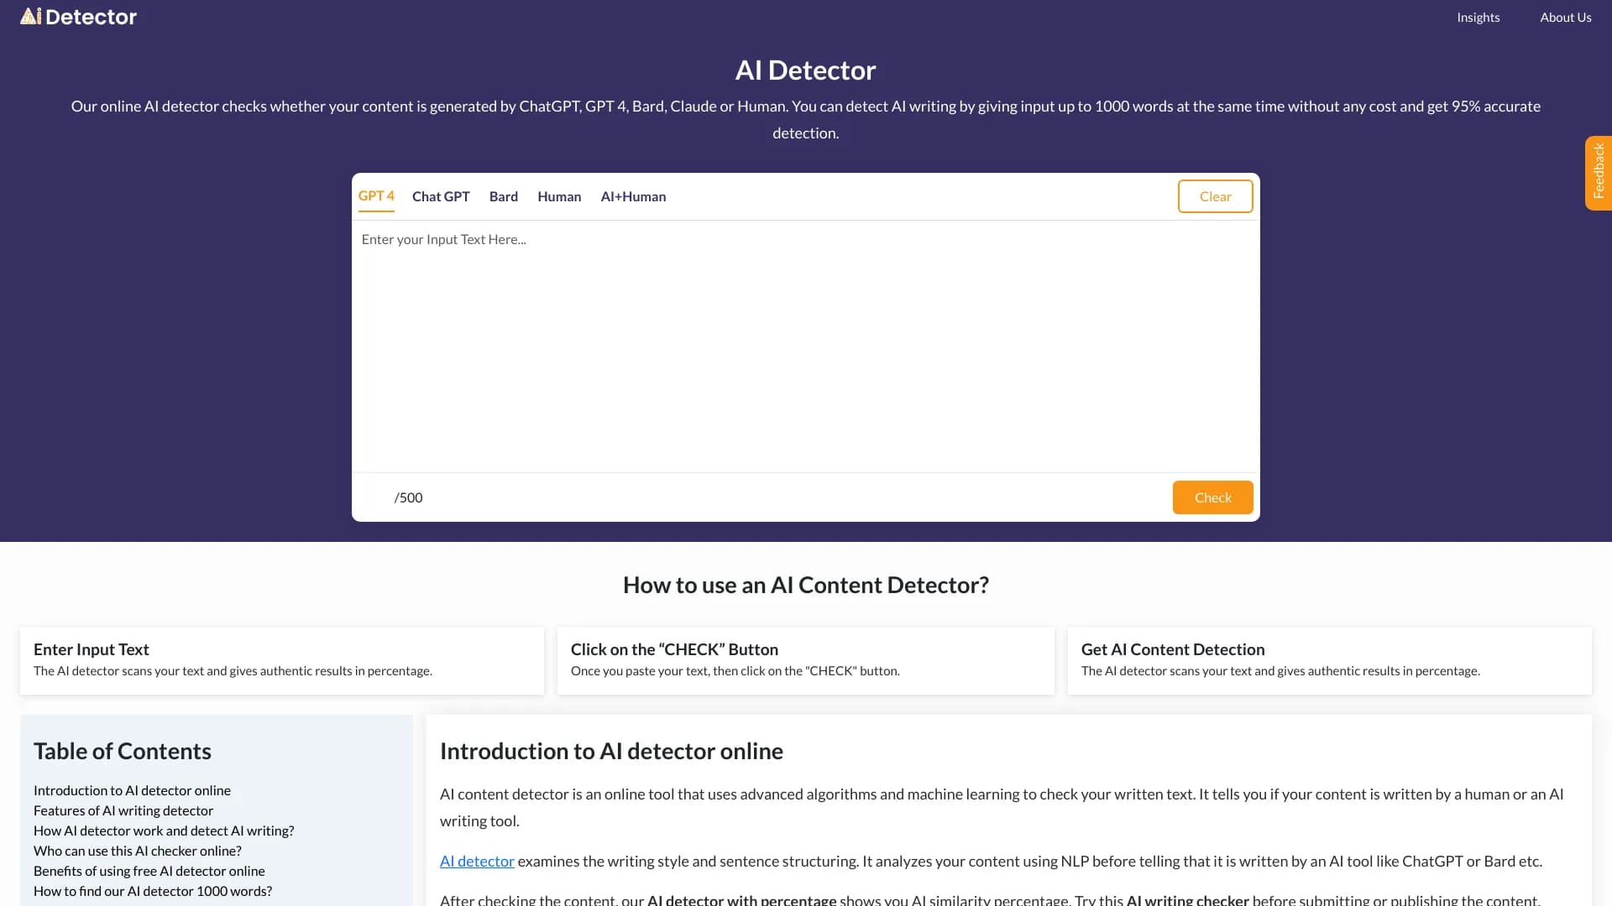The width and height of the screenshot is (1612, 906).
Task: Select the Bard detection mode
Action: point(503,195)
